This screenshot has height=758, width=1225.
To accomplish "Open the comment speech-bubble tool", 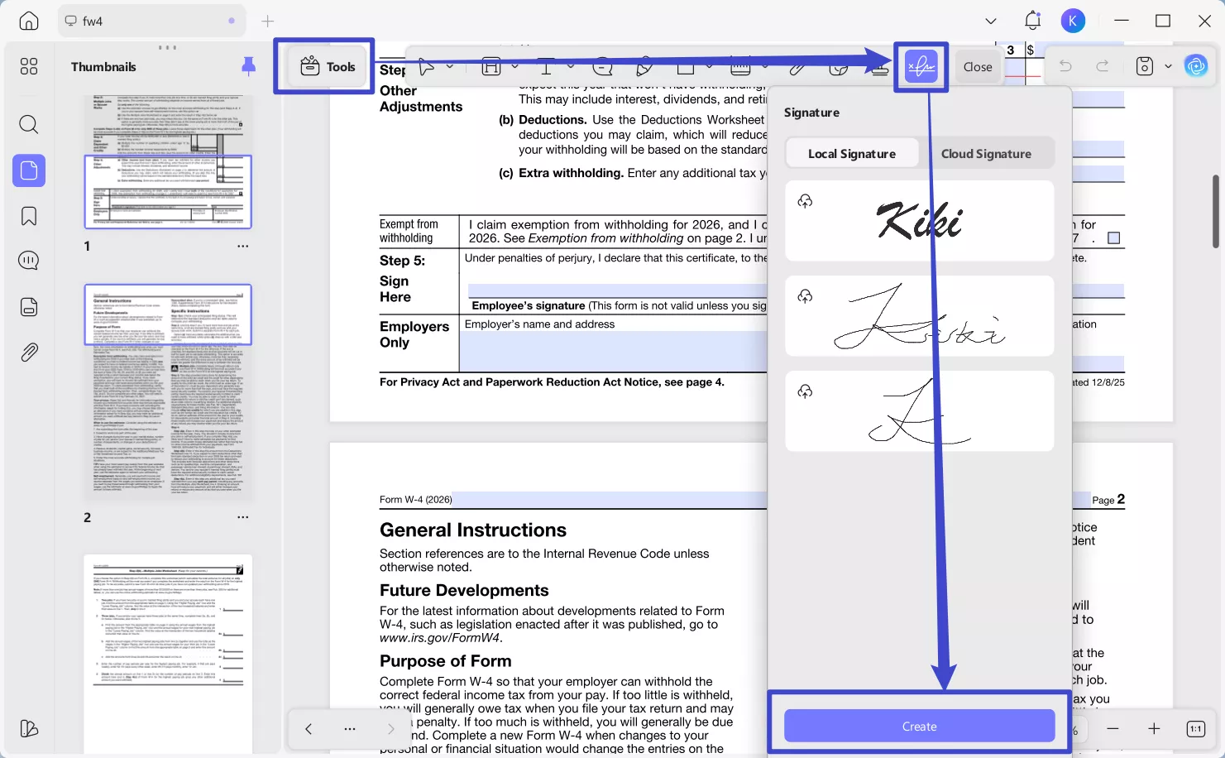I will coord(603,68).
